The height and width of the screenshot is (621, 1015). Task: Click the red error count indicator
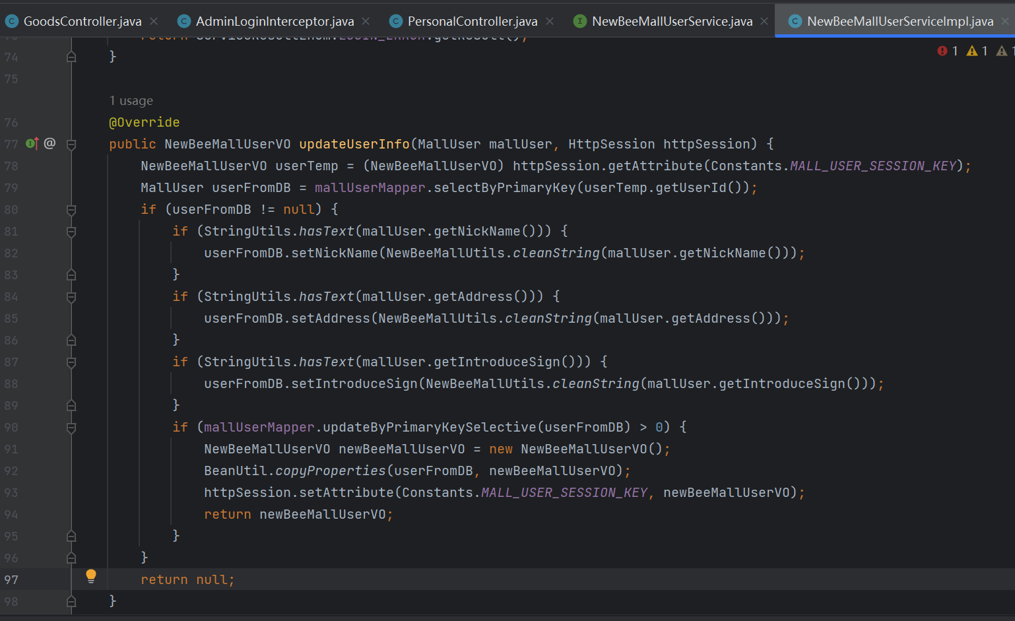pos(948,51)
